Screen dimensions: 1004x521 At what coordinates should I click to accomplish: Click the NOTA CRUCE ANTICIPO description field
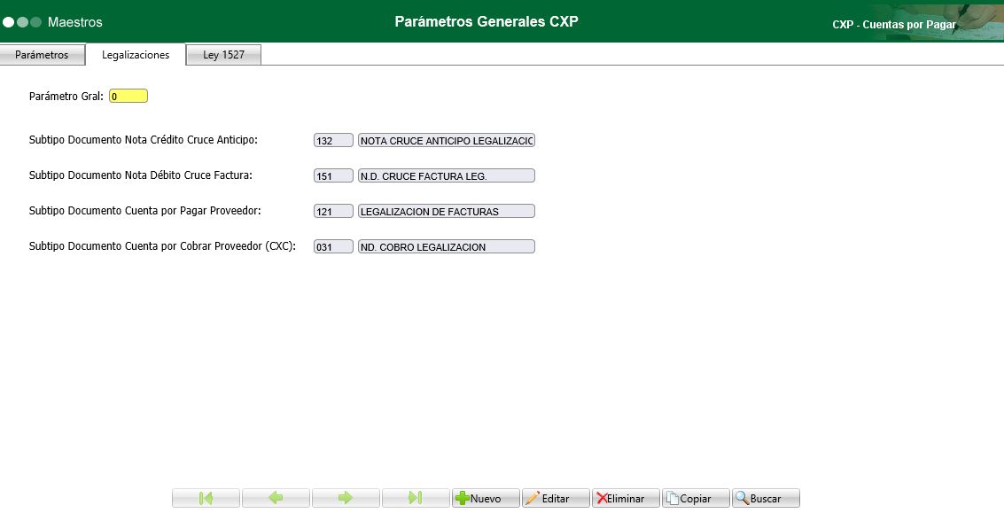coord(447,140)
